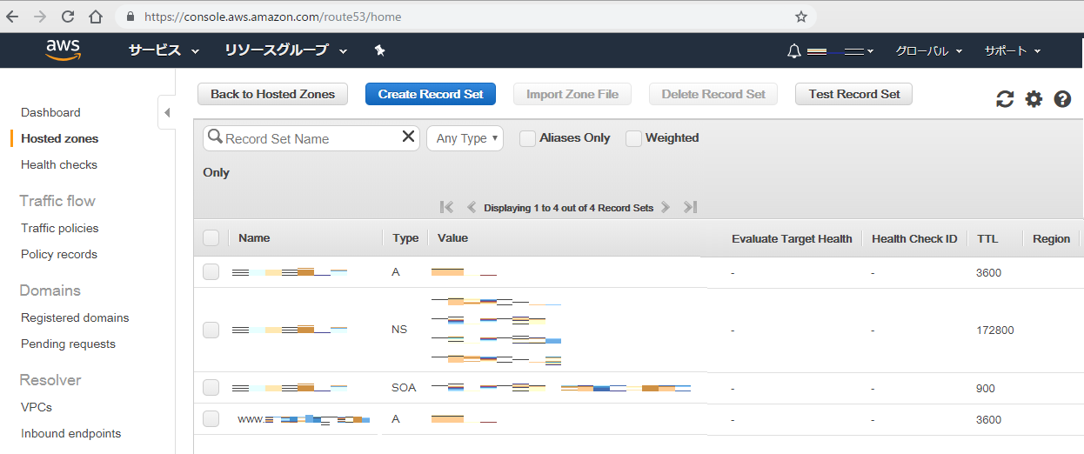Enable the Aliases Only checkbox
Image resolution: width=1084 pixels, height=454 pixels.
point(527,138)
